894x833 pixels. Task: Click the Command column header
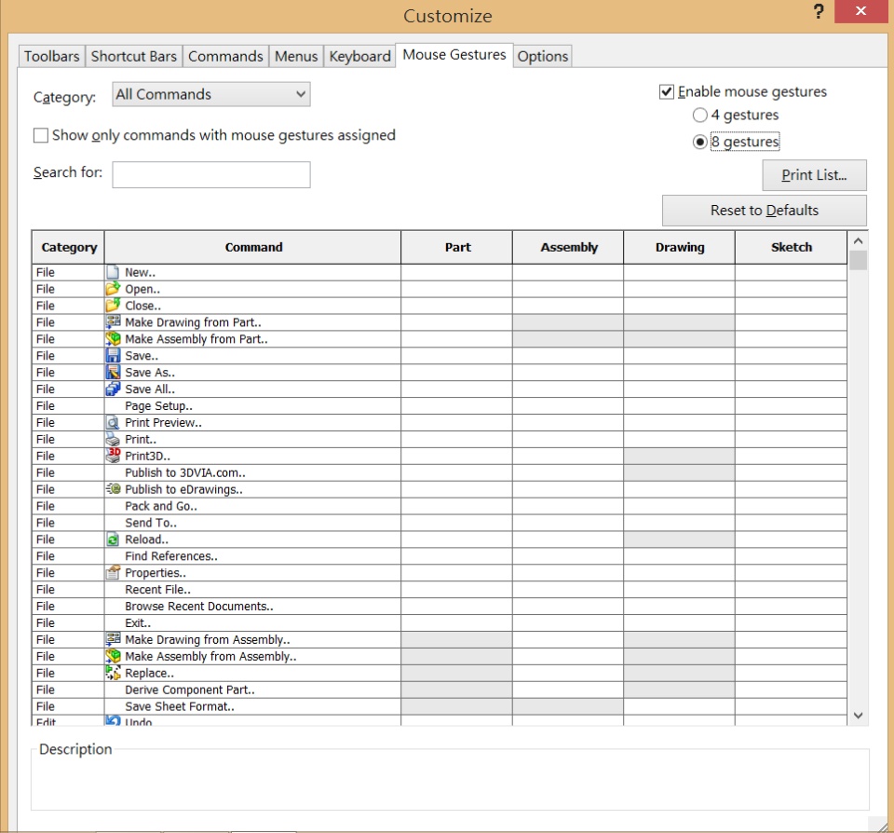tap(253, 247)
